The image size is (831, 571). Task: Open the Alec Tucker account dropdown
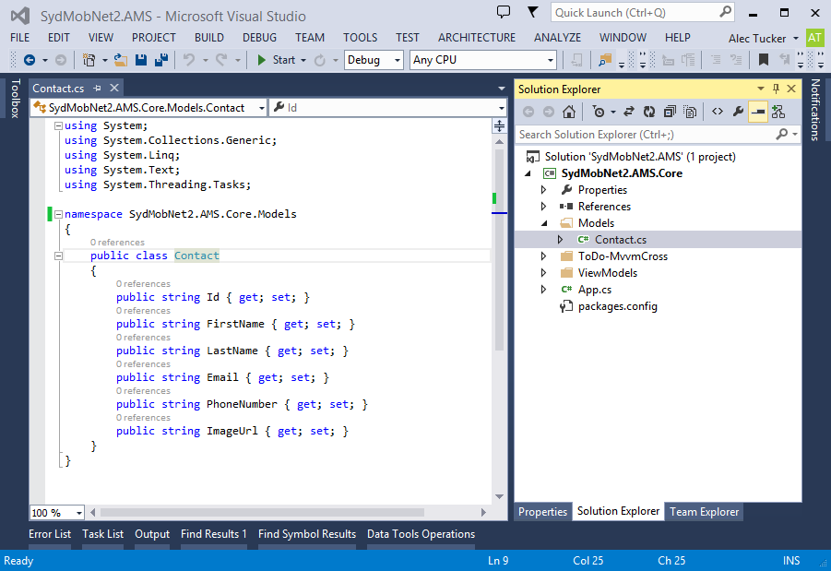pos(763,38)
